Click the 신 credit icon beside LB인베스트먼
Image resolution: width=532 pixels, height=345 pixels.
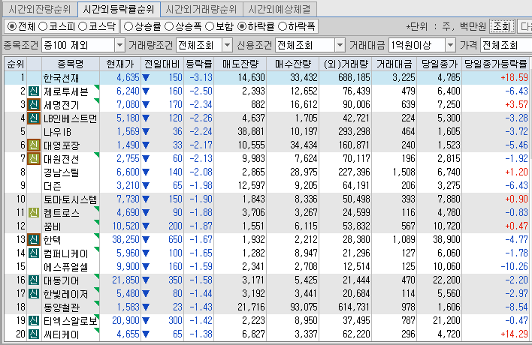point(34,118)
